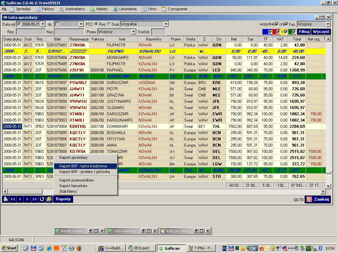Toggle the wszystkie checkbox
338x253 pixels.
click(x=277, y=24)
